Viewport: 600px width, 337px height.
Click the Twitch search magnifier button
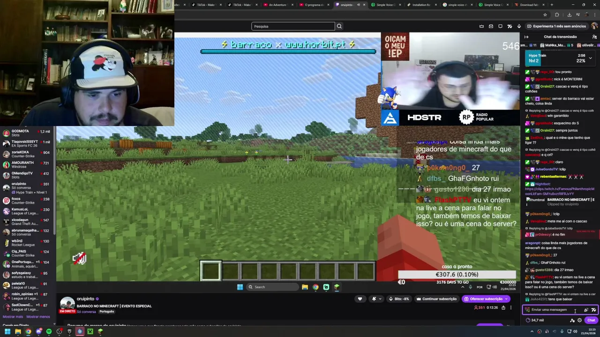coord(339,26)
